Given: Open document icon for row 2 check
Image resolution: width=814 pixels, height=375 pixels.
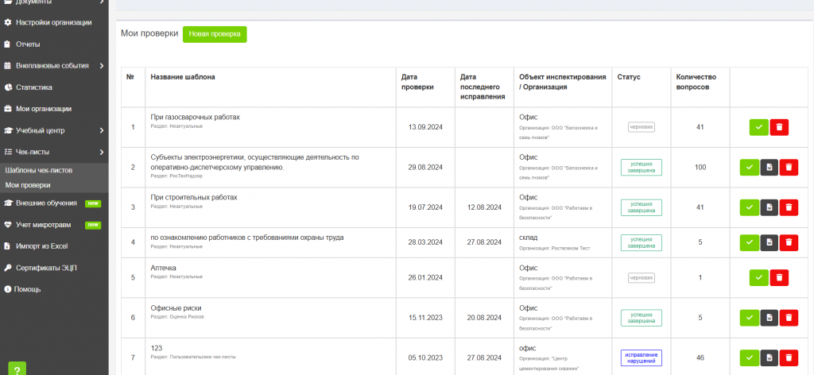Looking at the screenshot, I should point(769,167).
